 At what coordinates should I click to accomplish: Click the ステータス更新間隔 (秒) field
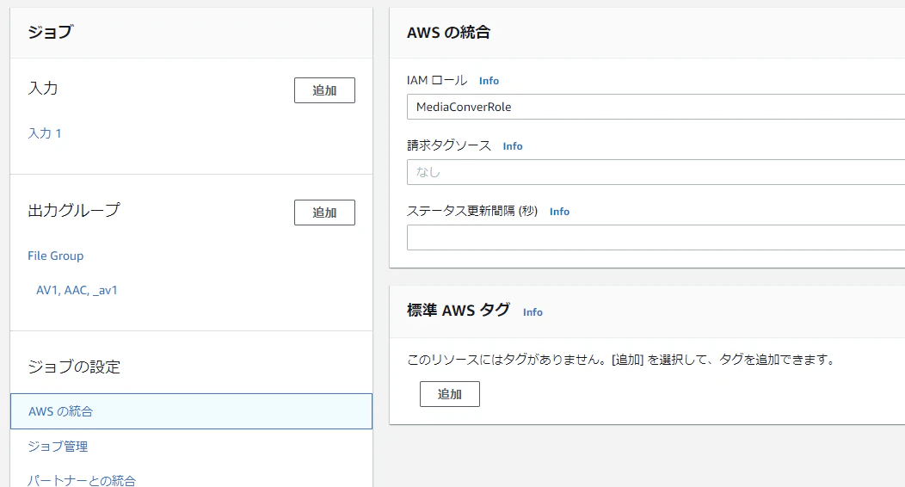tap(656, 237)
